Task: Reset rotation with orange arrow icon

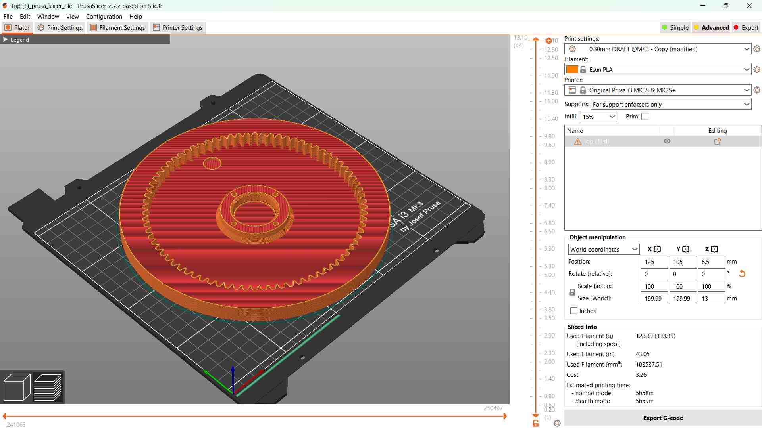Action: (742, 274)
